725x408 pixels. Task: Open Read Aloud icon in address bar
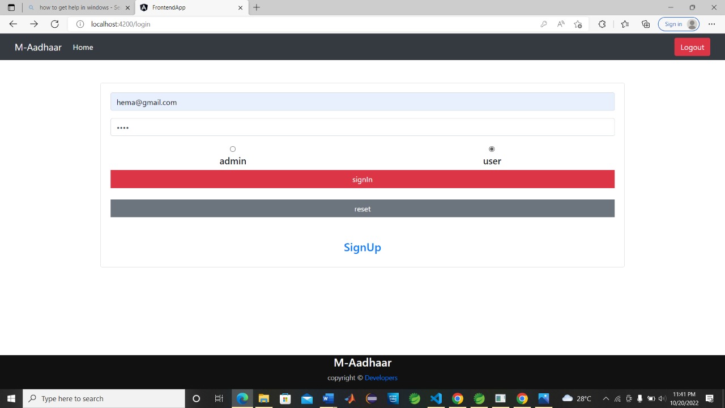pos(561,24)
